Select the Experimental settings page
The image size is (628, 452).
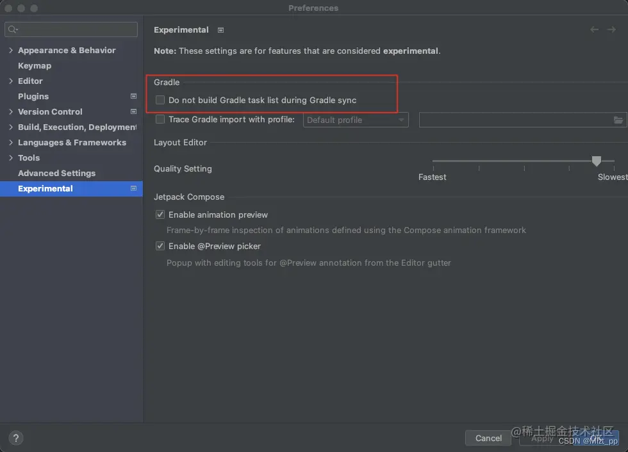pos(71,189)
